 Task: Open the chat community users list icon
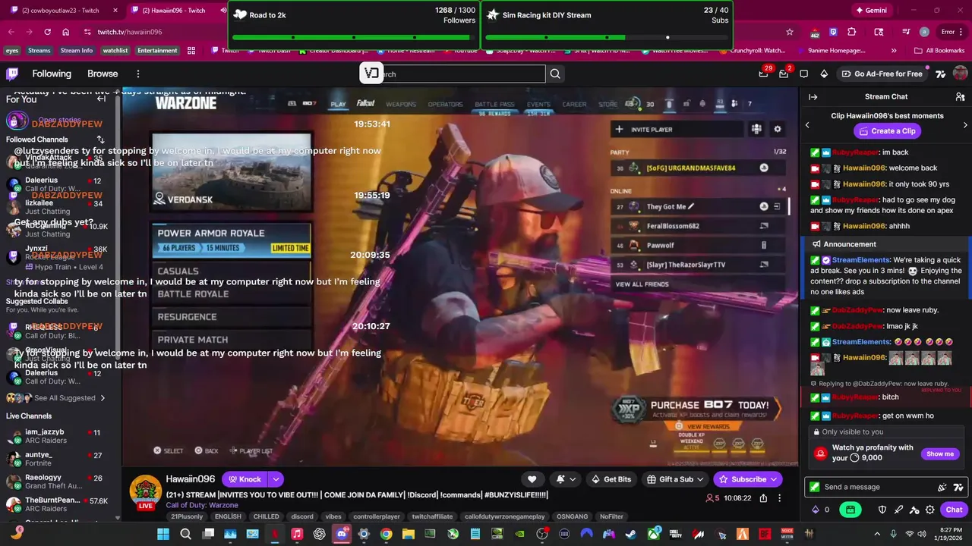coord(960,97)
